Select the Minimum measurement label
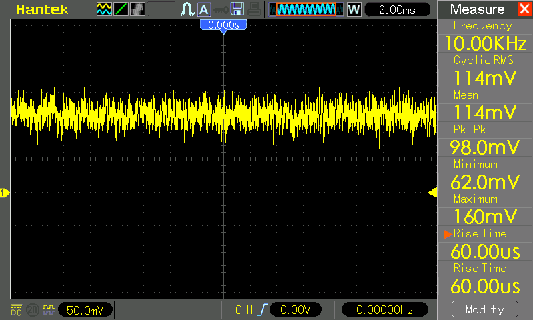 tap(476, 165)
